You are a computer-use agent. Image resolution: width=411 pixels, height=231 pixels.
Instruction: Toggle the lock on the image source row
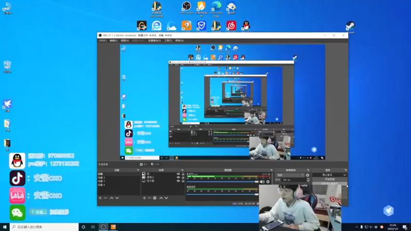pyautogui.click(x=183, y=174)
